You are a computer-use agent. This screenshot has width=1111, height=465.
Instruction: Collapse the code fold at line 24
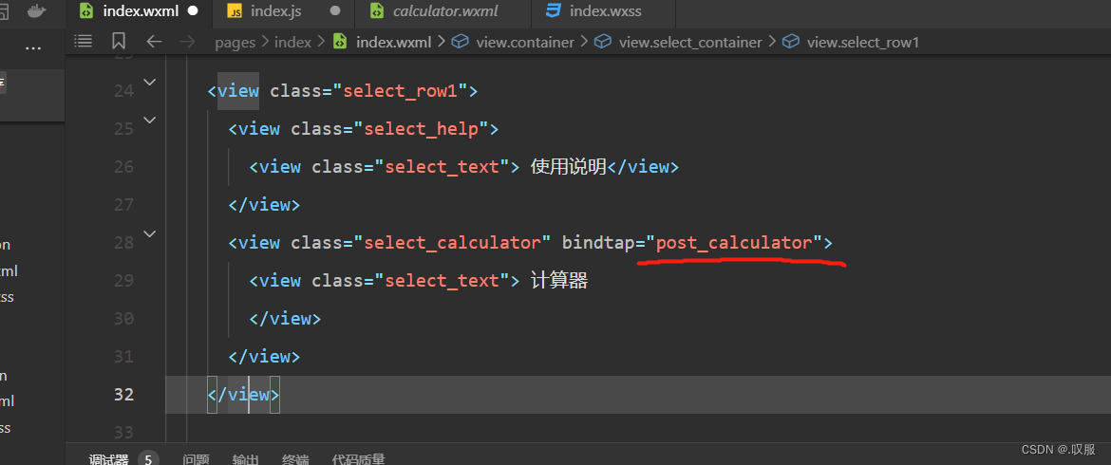(x=149, y=83)
